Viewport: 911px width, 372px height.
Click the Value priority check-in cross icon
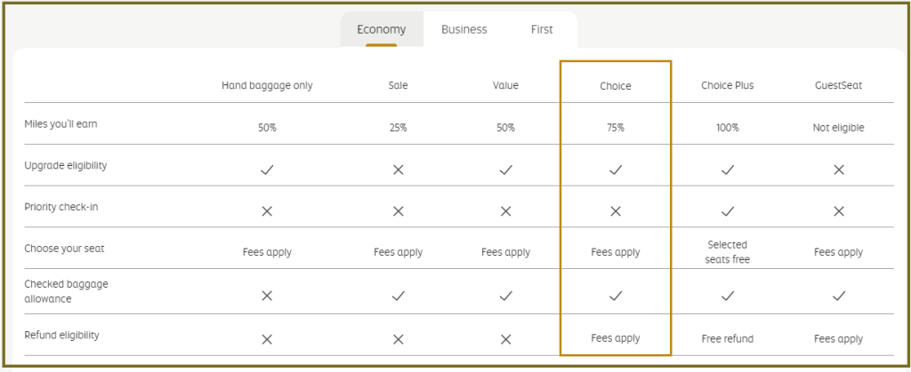[x=506, y=211]
